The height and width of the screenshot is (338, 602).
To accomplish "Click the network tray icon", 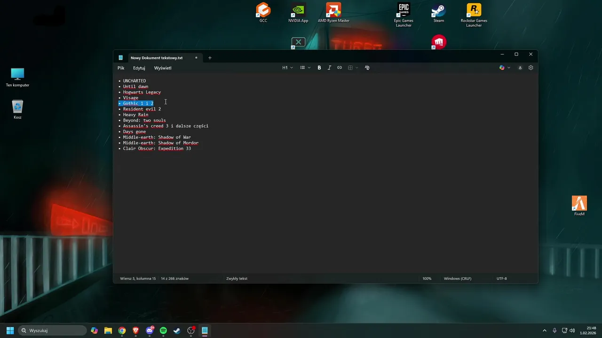I will pyautogui.click(x=564, y=330).
